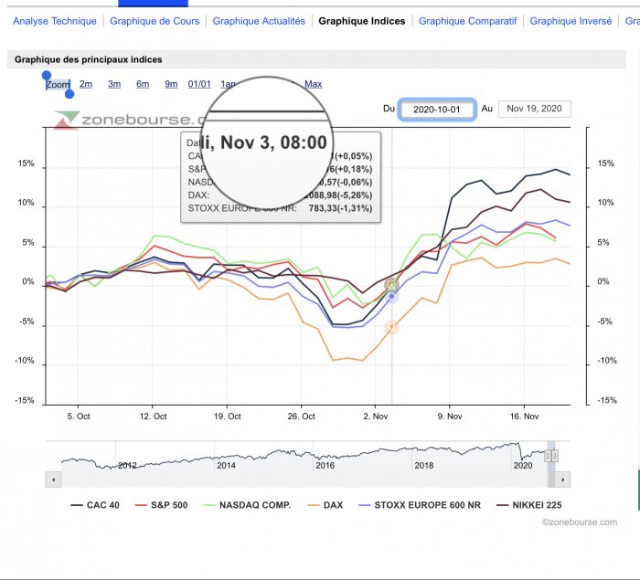
Task: Click the navigator scrollbar thumb
Action: pos(551,480)
